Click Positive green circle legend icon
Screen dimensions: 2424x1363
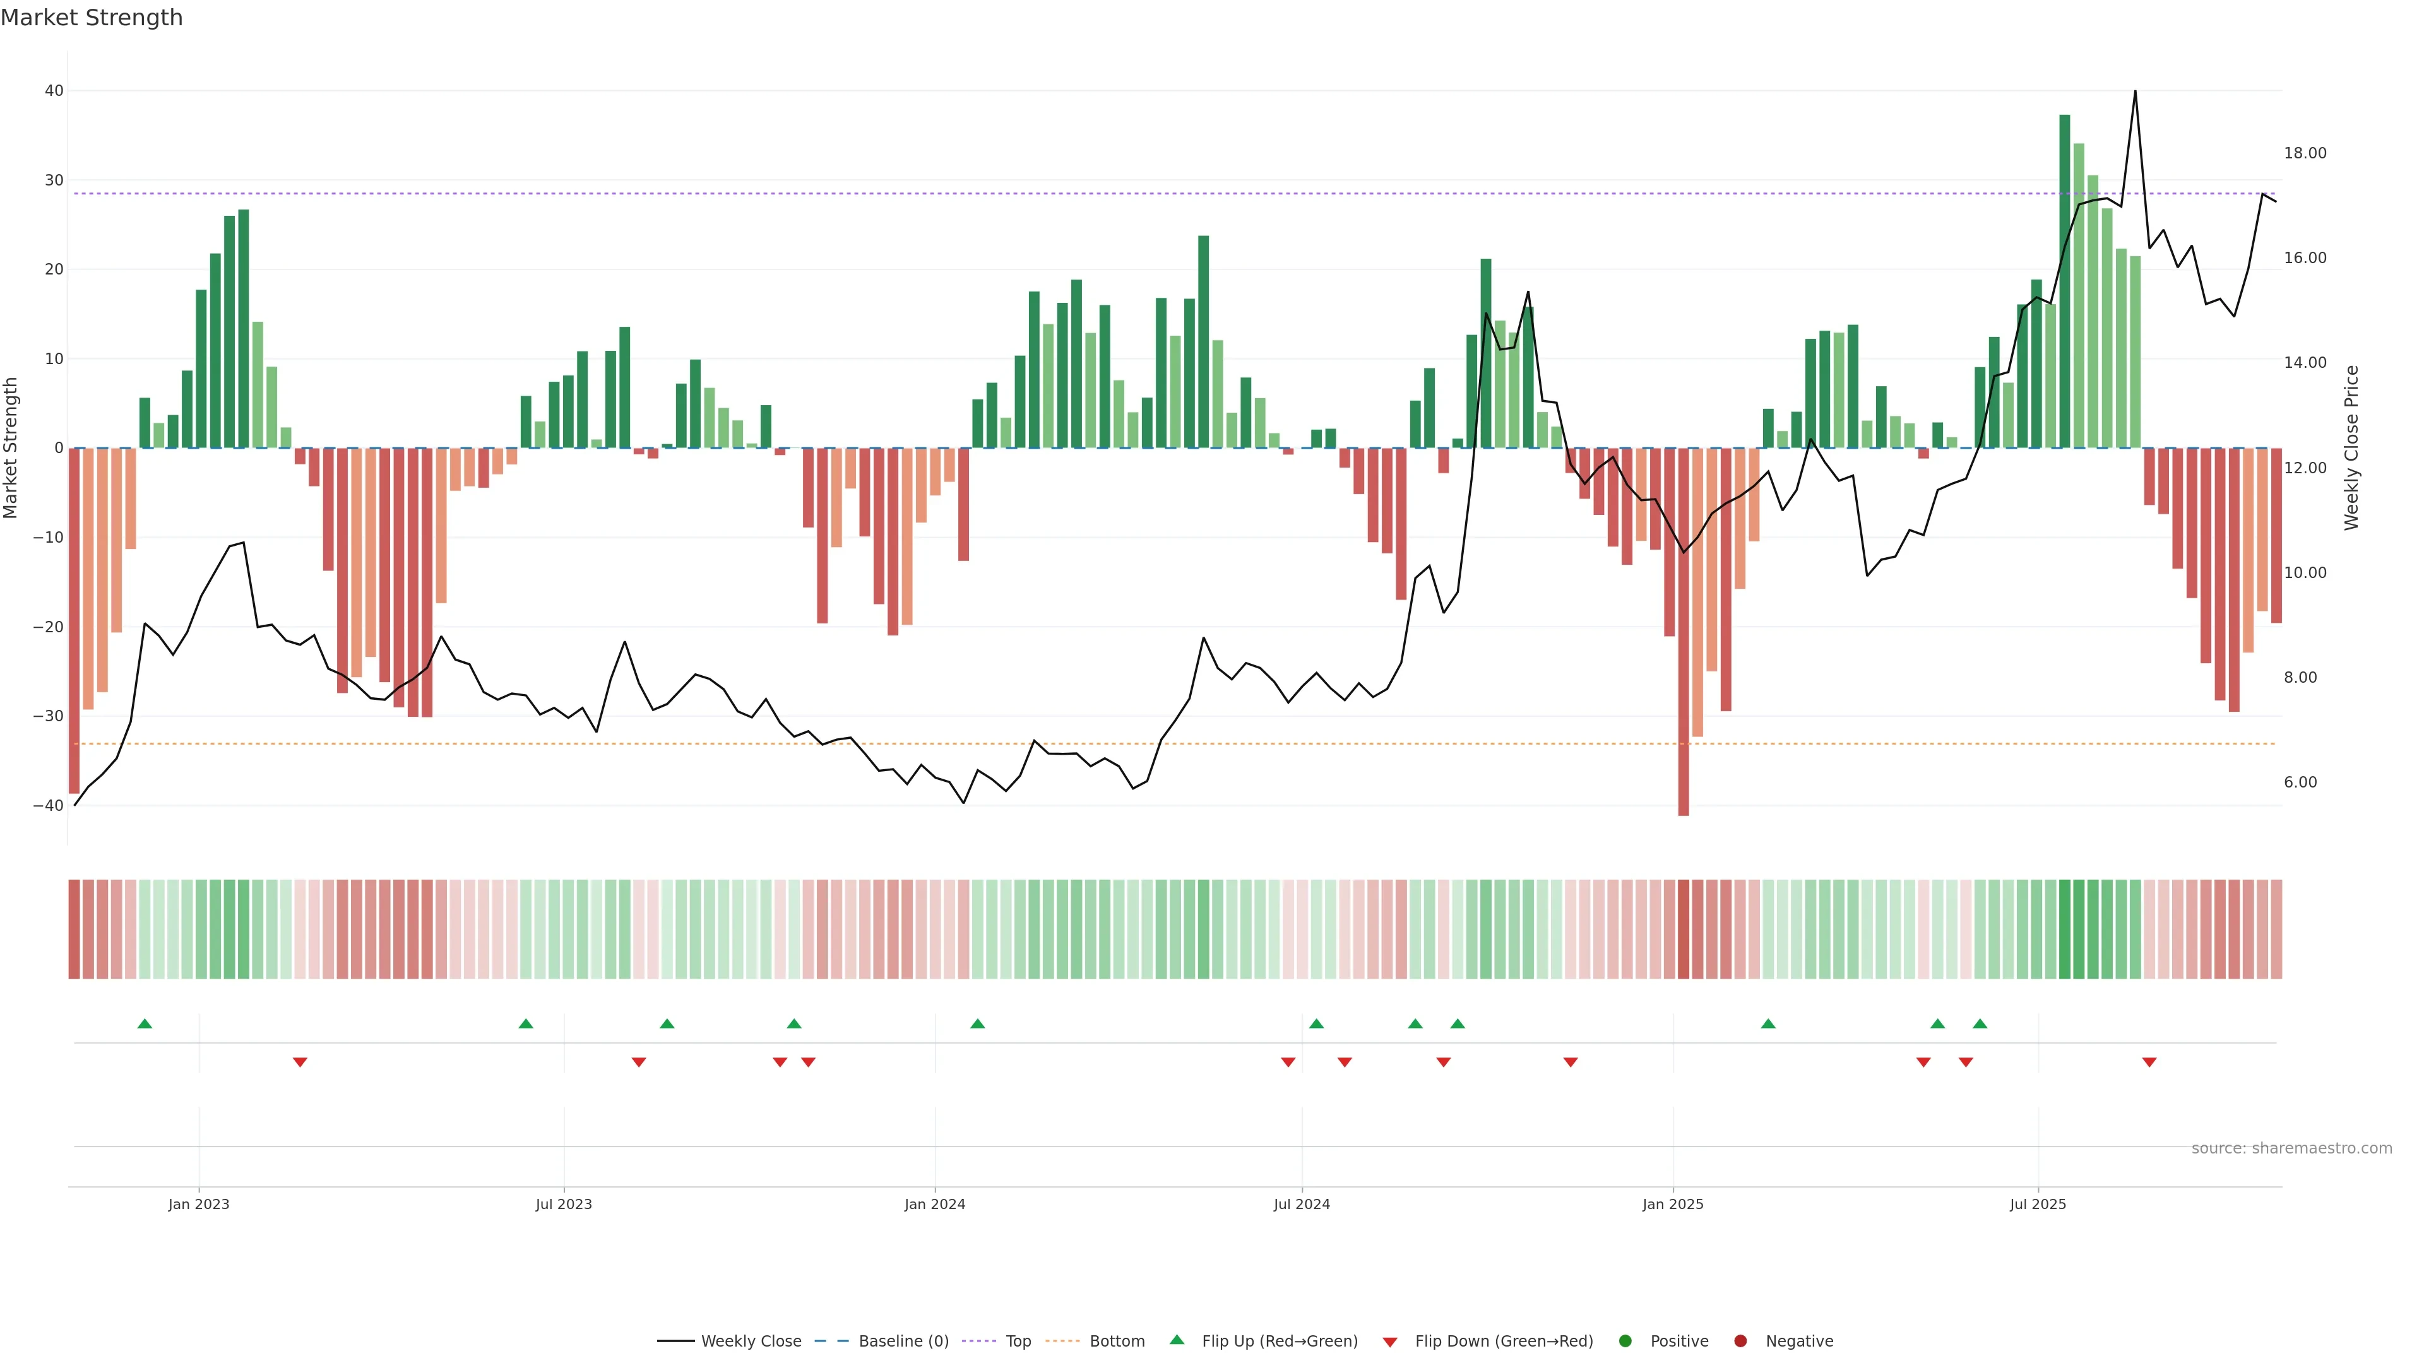1625,1342
